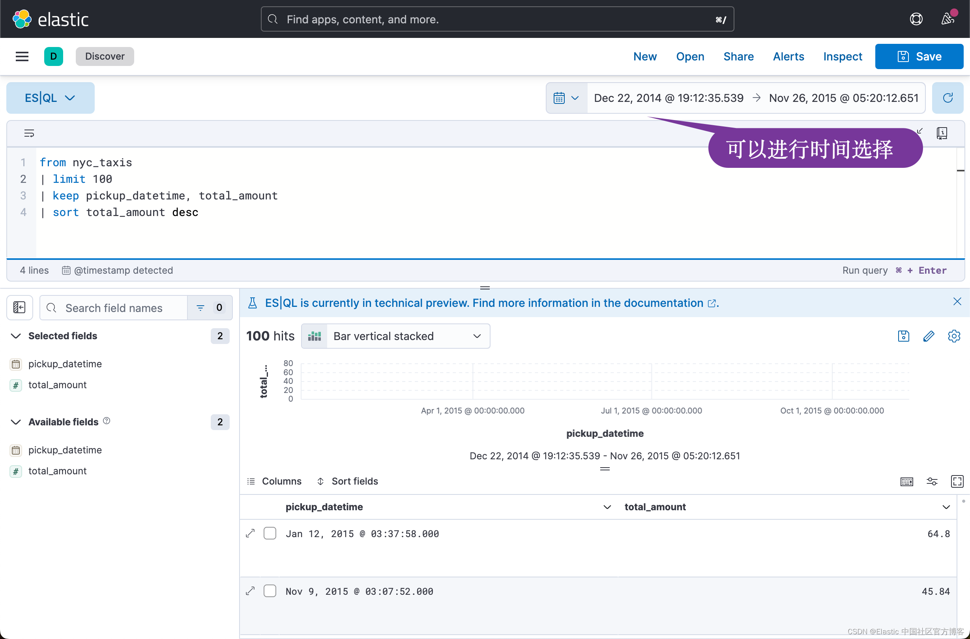This screenshot has height=639, width=970.
Task: Collapse the Selected fields section
Action: [16, 336]
